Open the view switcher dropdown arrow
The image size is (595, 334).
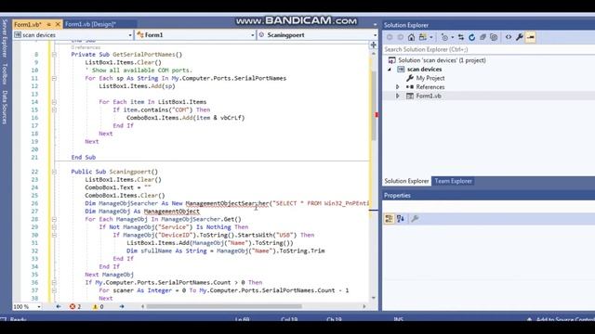point(431,37)
